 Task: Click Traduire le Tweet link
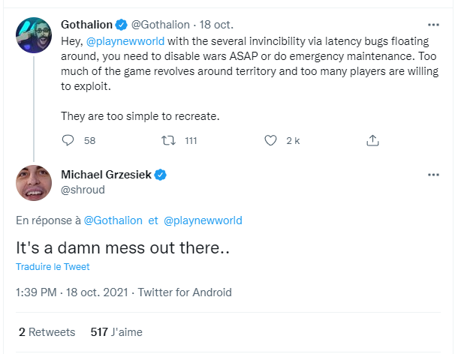coord(53,267)
